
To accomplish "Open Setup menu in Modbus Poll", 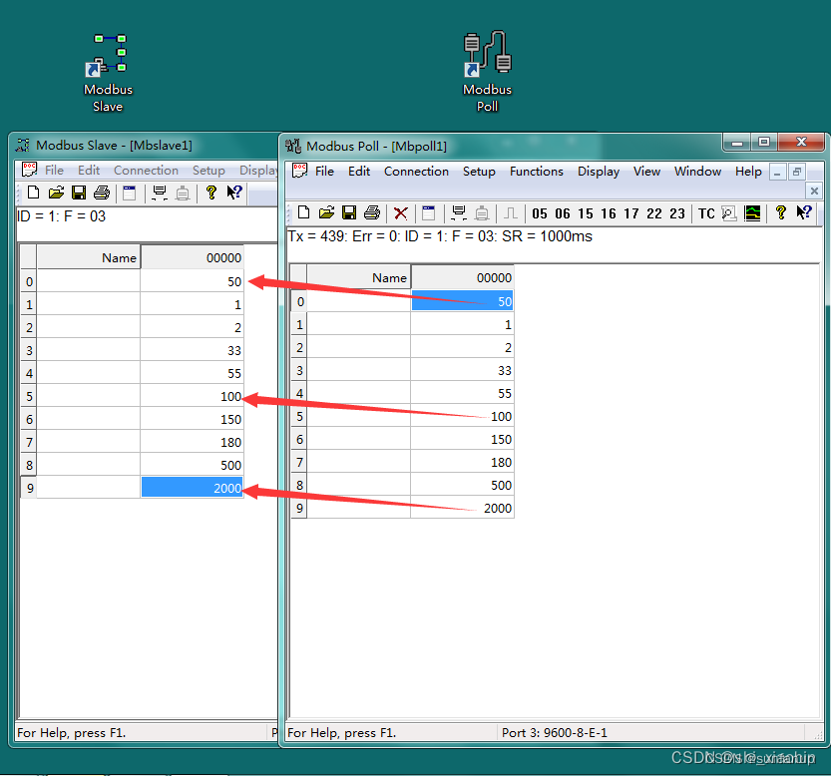I will (x=479, y=172).
